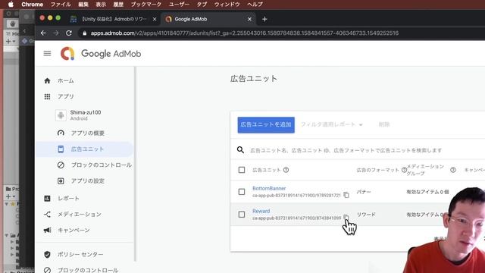Click the ad unit search field
The height and width of the screenshot is (273, 485).
346,150
